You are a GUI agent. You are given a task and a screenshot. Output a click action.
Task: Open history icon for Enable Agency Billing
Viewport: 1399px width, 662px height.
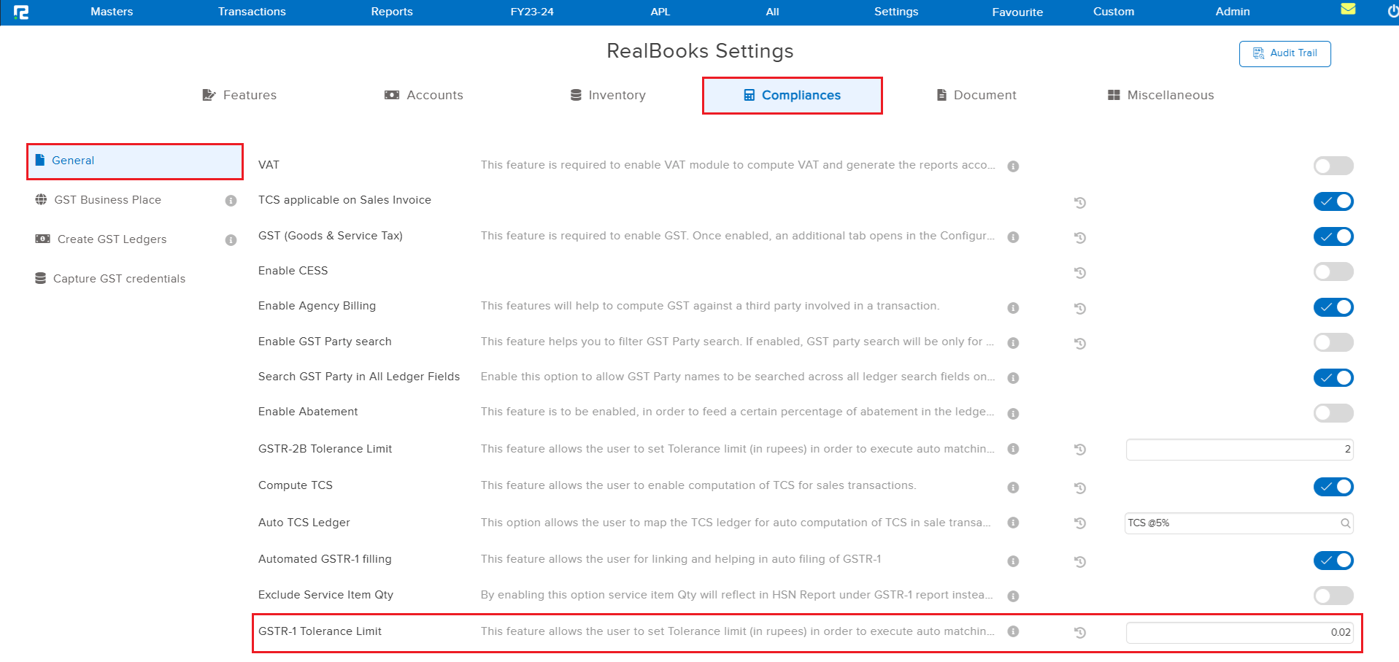coord(1080,308)
